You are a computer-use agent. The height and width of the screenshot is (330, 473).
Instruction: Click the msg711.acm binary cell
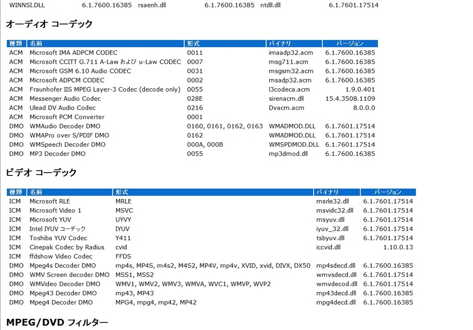click(288, 62)
